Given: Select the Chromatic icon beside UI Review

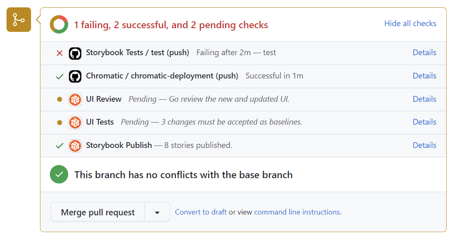Looking at the screenshot, I should 75,99.
